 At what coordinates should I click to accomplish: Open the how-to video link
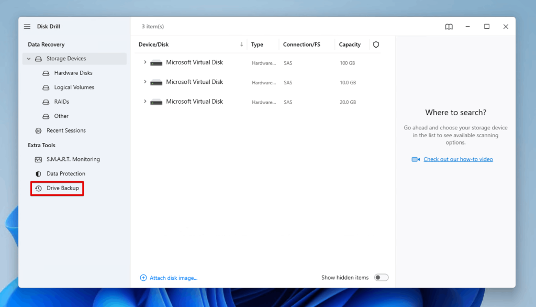coord(458,159)
